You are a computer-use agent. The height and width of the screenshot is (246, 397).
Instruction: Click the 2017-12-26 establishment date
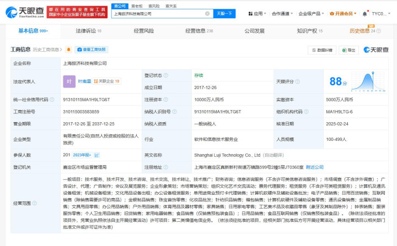(x=205, y=88)
